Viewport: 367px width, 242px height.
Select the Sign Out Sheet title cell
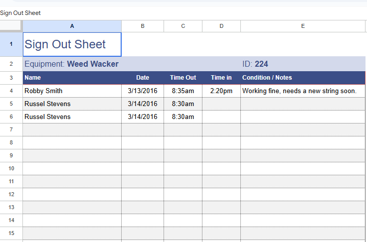tap(72, 44)
